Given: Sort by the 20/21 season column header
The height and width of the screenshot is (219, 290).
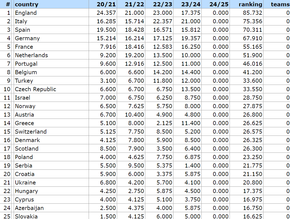Looking at the screenshot, I should point(106,4).
